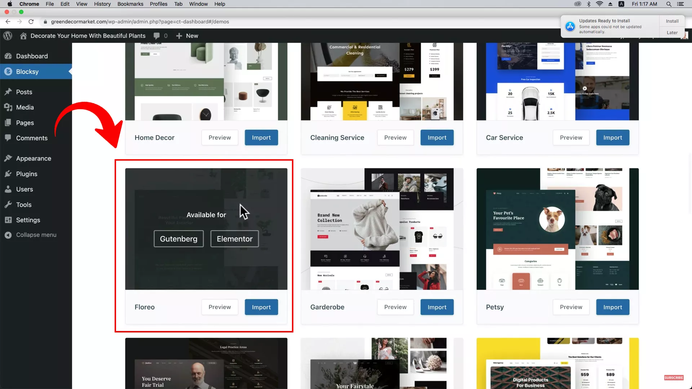The image size is (692, 389).
Task: Choose Gutenberg for the Floreo demo
Action: click(x=178, y=238)
